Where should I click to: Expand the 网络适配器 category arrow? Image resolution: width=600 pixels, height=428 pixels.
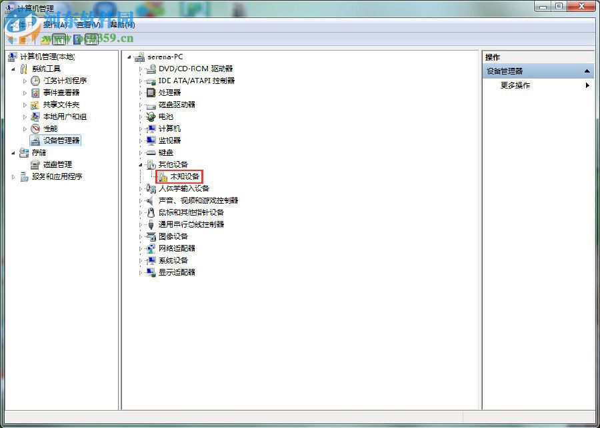pyautogui.click(x=141, y=249)
